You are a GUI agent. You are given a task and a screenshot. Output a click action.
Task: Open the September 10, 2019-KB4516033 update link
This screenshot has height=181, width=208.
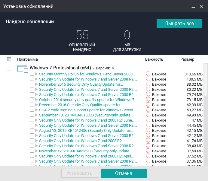[86, 115]
